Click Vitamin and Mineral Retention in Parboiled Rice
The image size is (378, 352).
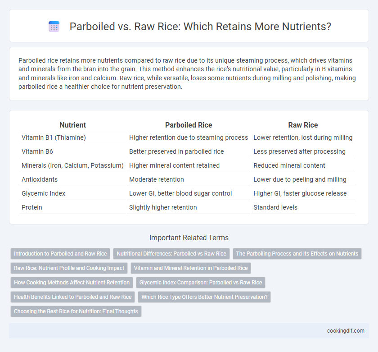[191, 268]
